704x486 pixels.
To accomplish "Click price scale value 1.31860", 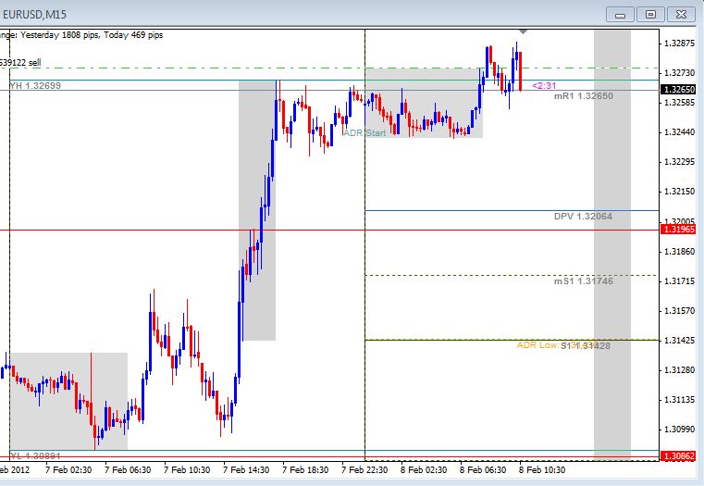I will (679, 252).
